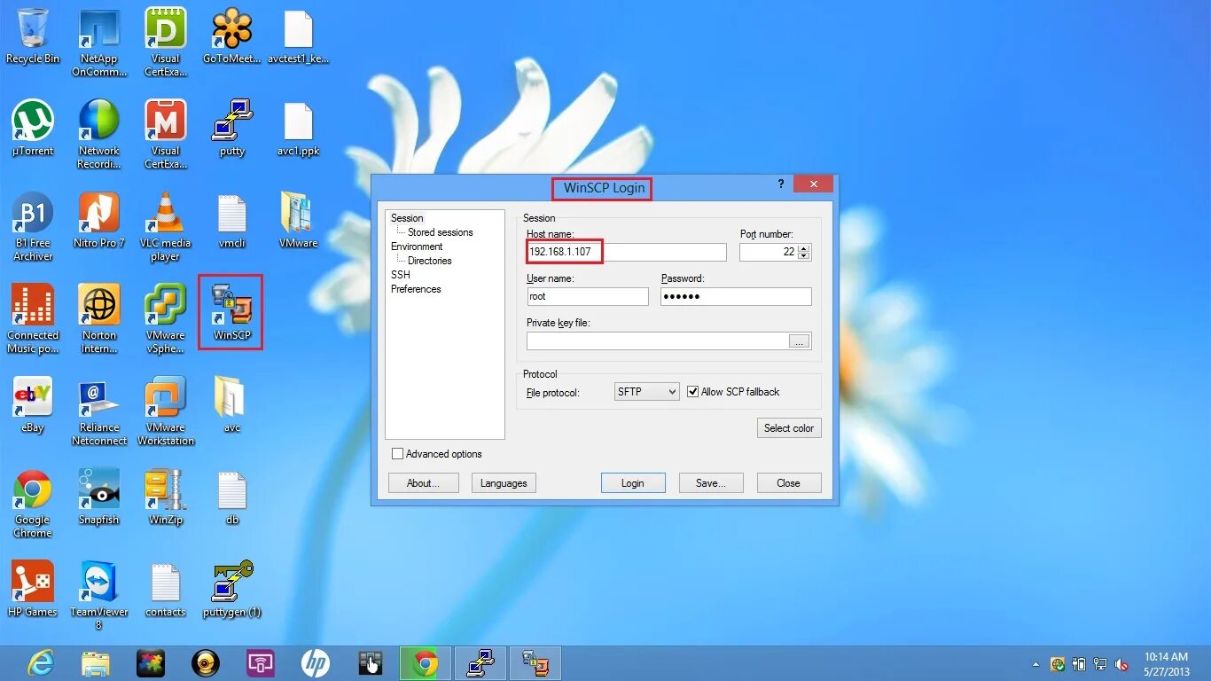
Task: Select the avctest1_ke file on desktop
Action: coord(299,36)
